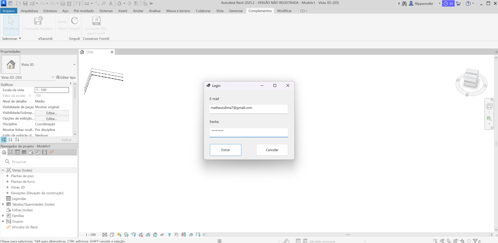Open the Vista 3D type selector dropdown

coord(74,64)
